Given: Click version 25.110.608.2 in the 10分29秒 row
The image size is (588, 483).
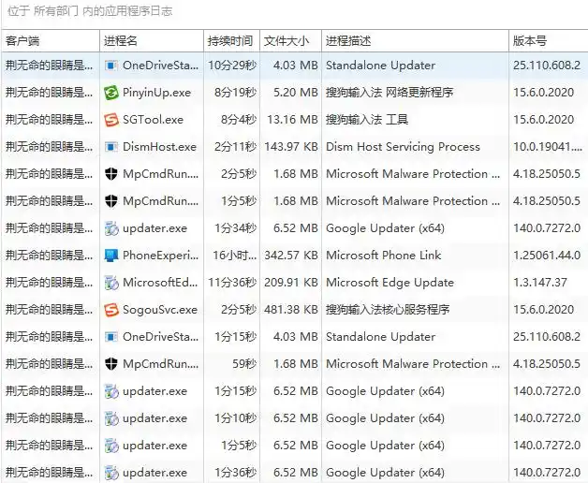Looking at the screenshot, I should click(547, 66).
